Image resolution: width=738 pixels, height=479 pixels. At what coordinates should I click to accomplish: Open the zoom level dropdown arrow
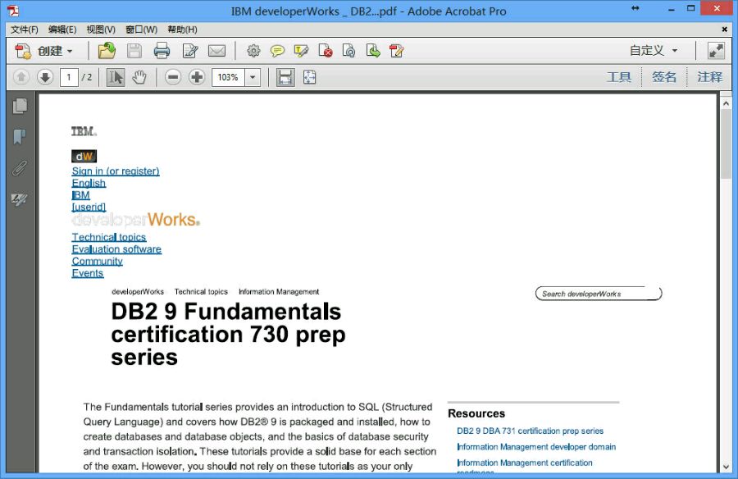[253, 77]
